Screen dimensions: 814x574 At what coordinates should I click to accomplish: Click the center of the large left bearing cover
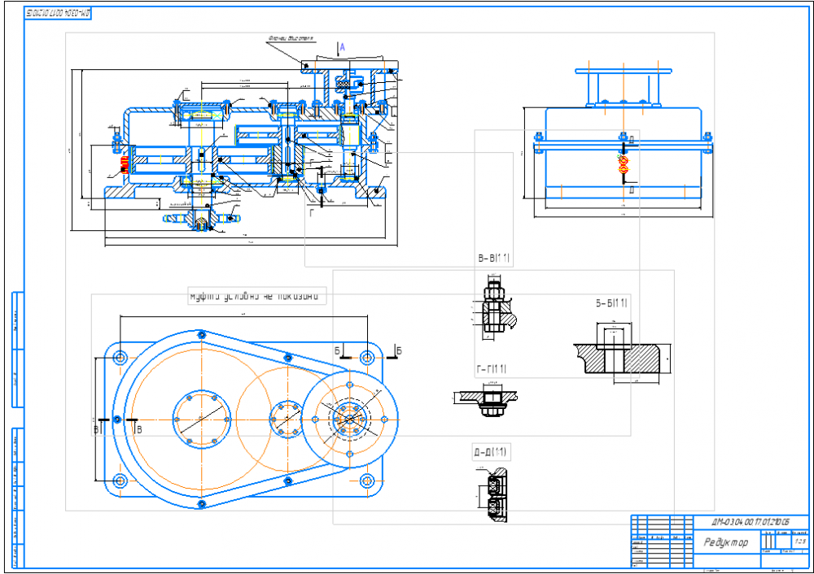pos(201,419)
